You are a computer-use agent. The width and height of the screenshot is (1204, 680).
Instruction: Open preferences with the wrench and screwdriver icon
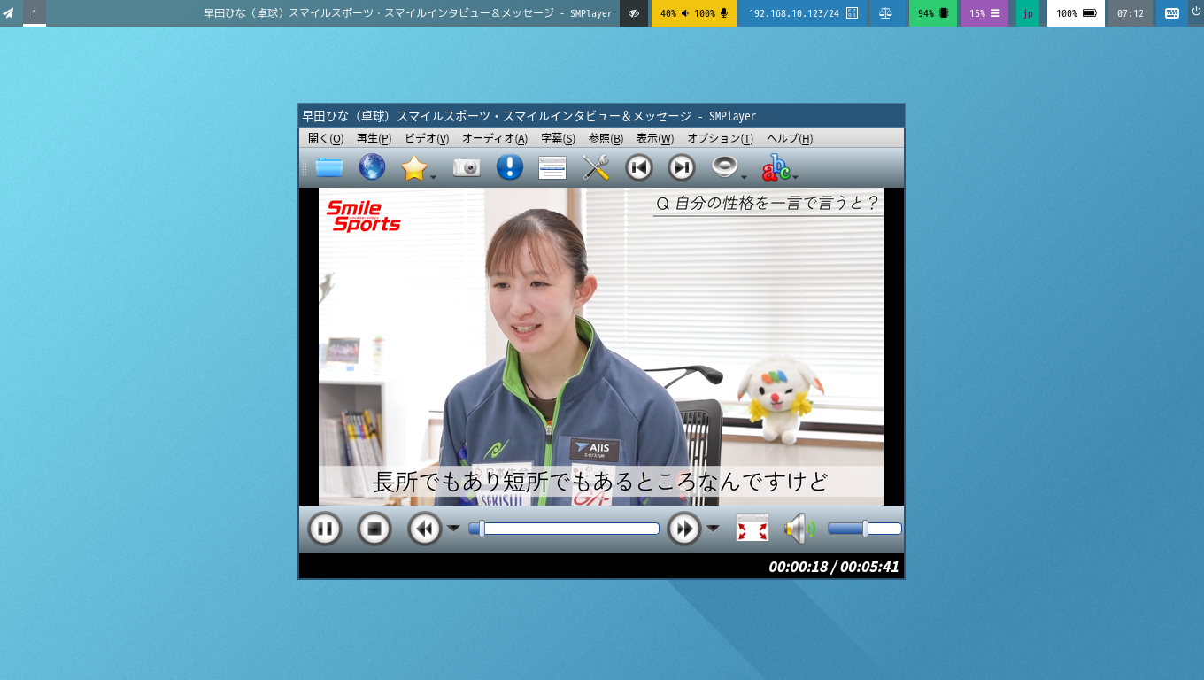click(x=596, y=167)
